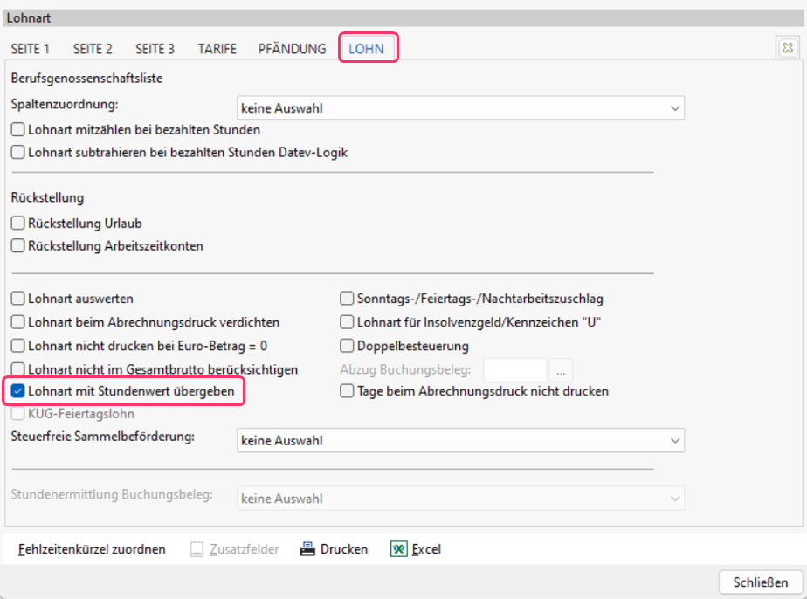807x599 pixels.
Task: Click the Abzug Buchungsbeleg input field
Action: point(514,369)
